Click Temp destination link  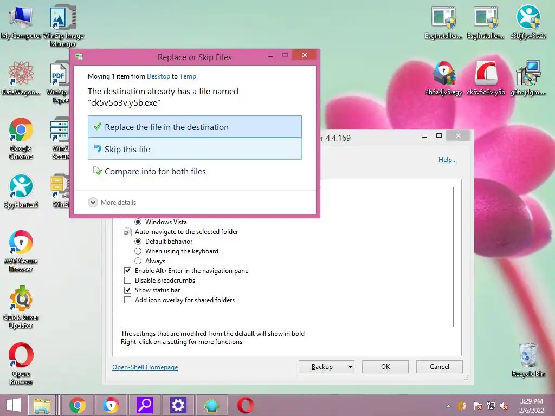pyautogui.click(x=188, y=76)
